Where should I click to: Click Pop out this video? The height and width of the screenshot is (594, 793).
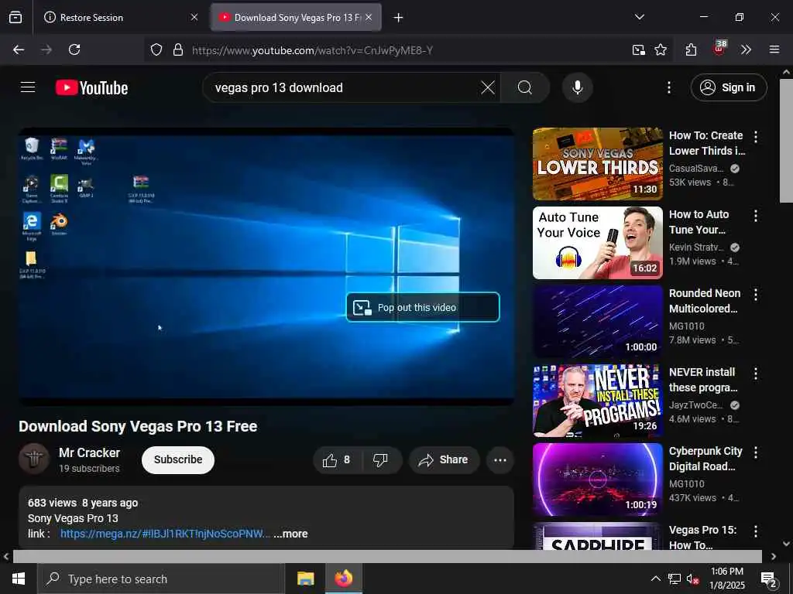423,307
